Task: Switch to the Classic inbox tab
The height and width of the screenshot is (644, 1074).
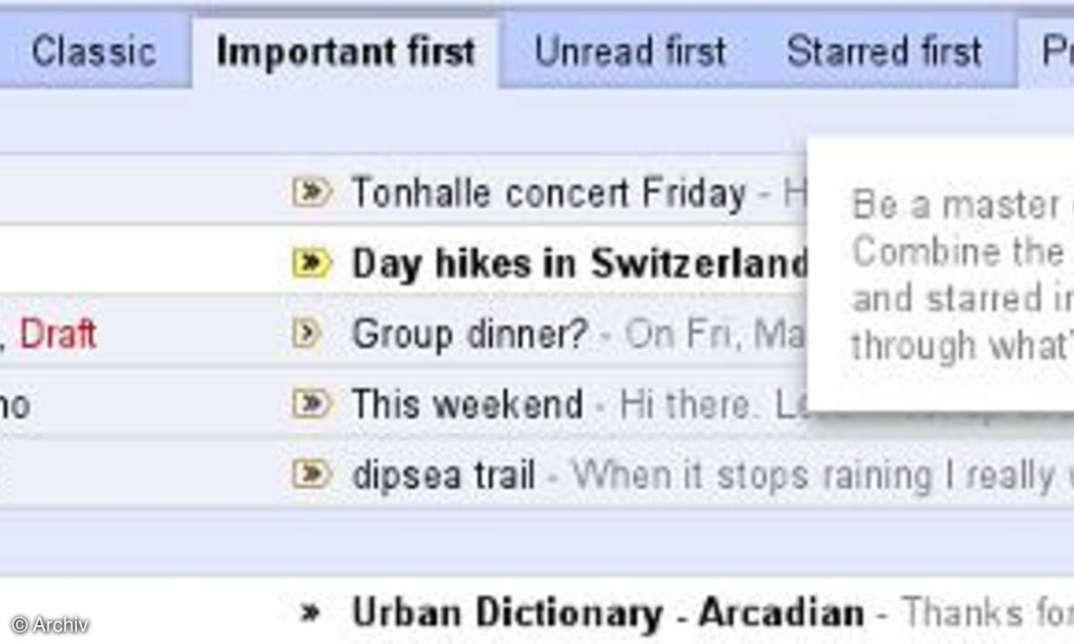Action: [92, 52]
